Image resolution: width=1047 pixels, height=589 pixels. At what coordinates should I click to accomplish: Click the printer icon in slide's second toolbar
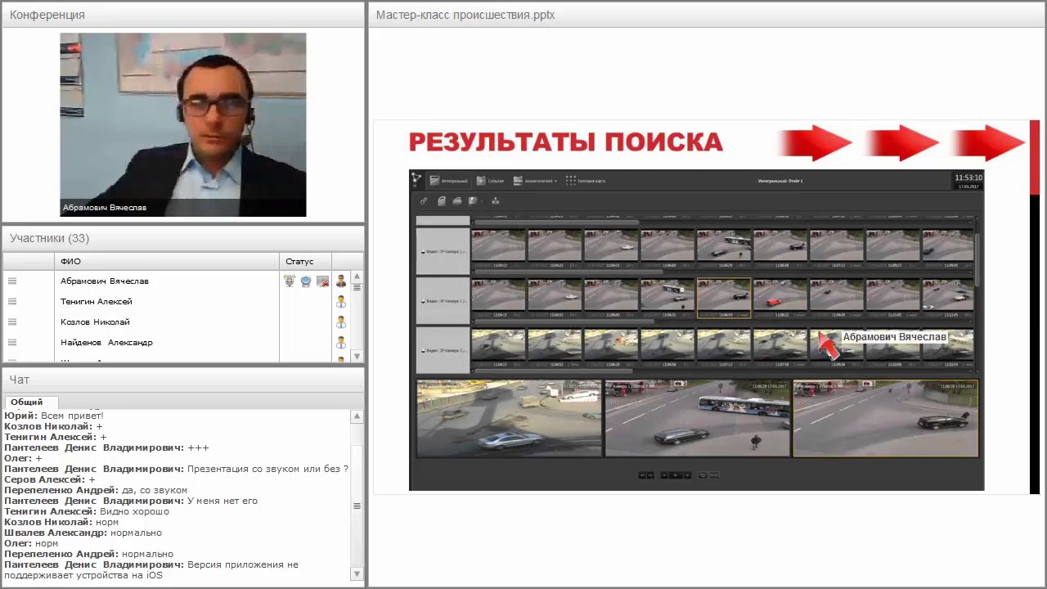[x=456, y=200]
